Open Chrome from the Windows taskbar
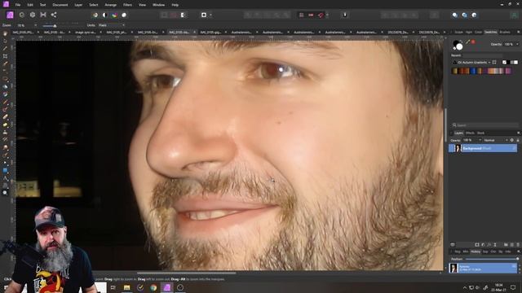522x293 pixels. click(x=153, y=287)
